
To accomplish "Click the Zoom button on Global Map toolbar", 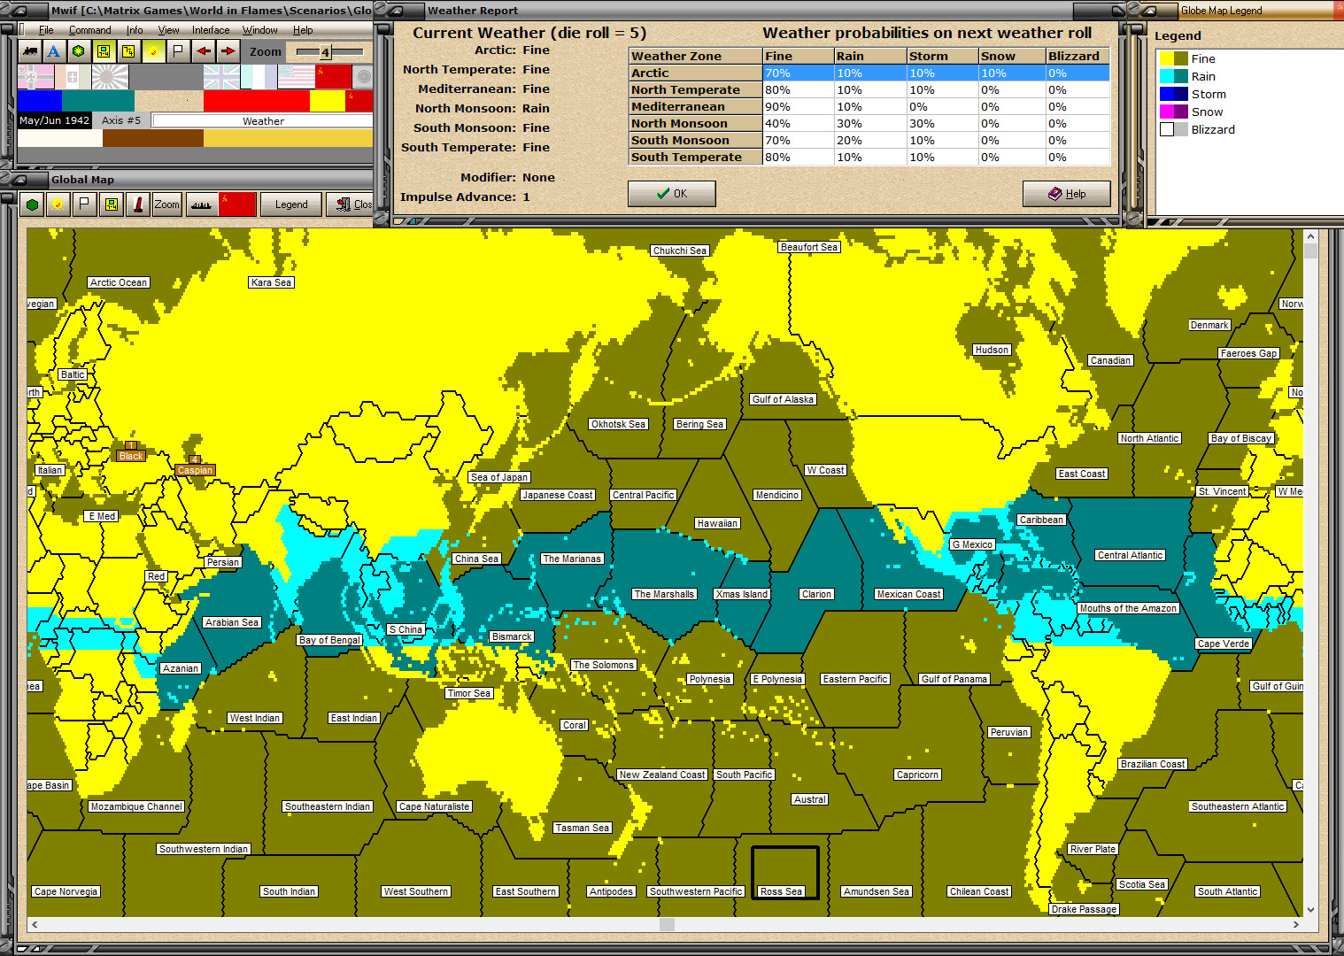I will point(166,204).
